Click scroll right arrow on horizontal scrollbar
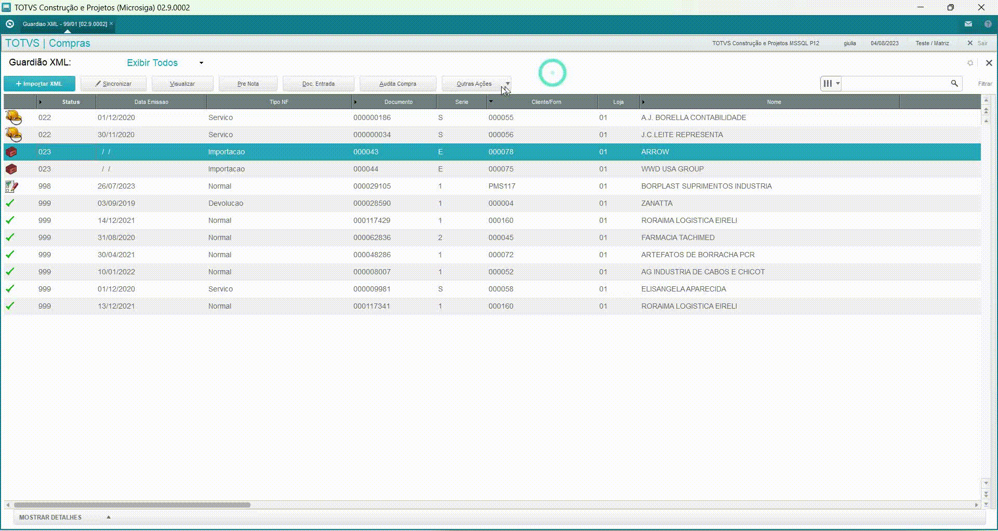998x531 pixels. (976, 505)
